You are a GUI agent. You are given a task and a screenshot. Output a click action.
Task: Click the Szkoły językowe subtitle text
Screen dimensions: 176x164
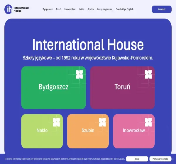88,58
